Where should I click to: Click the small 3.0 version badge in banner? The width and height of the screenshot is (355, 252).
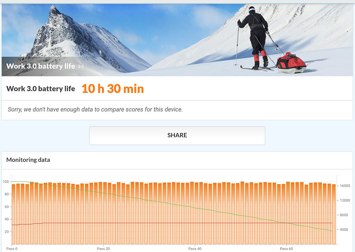[x=81, y=66]
